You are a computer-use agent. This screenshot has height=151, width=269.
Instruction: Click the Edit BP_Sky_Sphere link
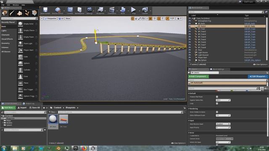point(253,60)
